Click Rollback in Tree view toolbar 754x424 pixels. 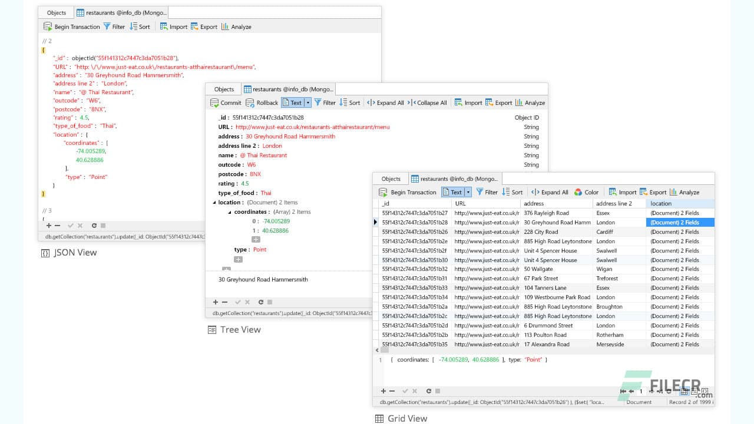(262, 102)
